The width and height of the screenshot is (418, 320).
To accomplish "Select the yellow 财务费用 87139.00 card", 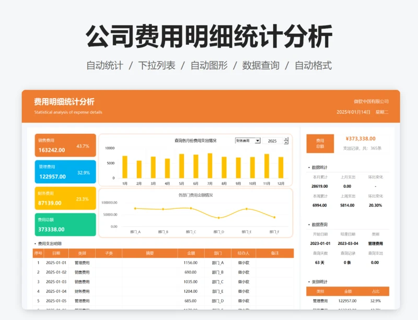I will [65, 198].
